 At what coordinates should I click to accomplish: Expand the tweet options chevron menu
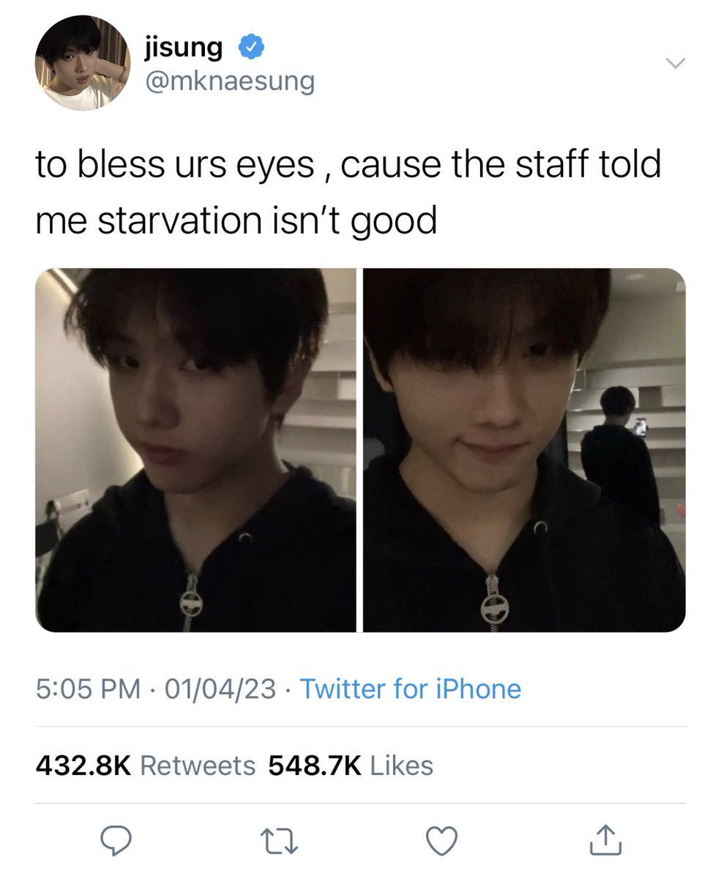point(674,64)
